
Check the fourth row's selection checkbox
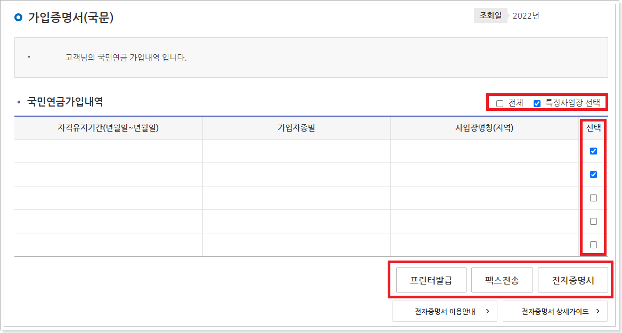(x=593, y=221)
